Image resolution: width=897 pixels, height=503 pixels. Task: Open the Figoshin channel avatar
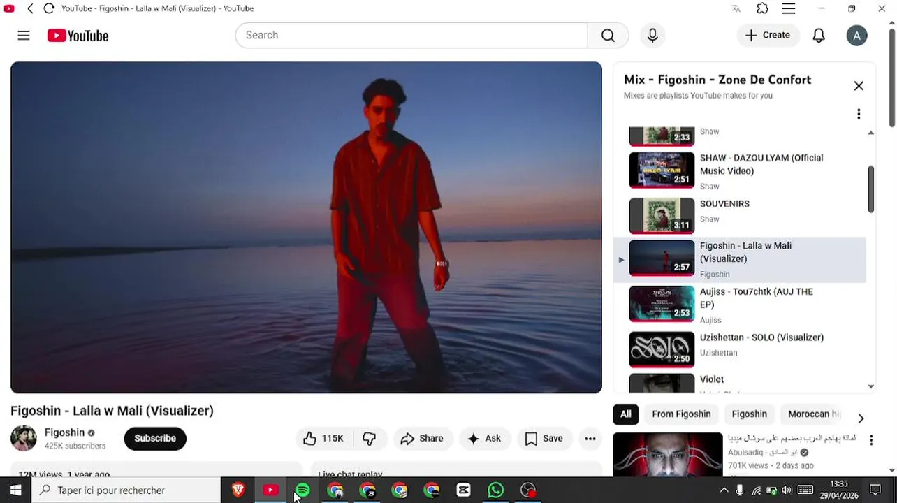24,438
